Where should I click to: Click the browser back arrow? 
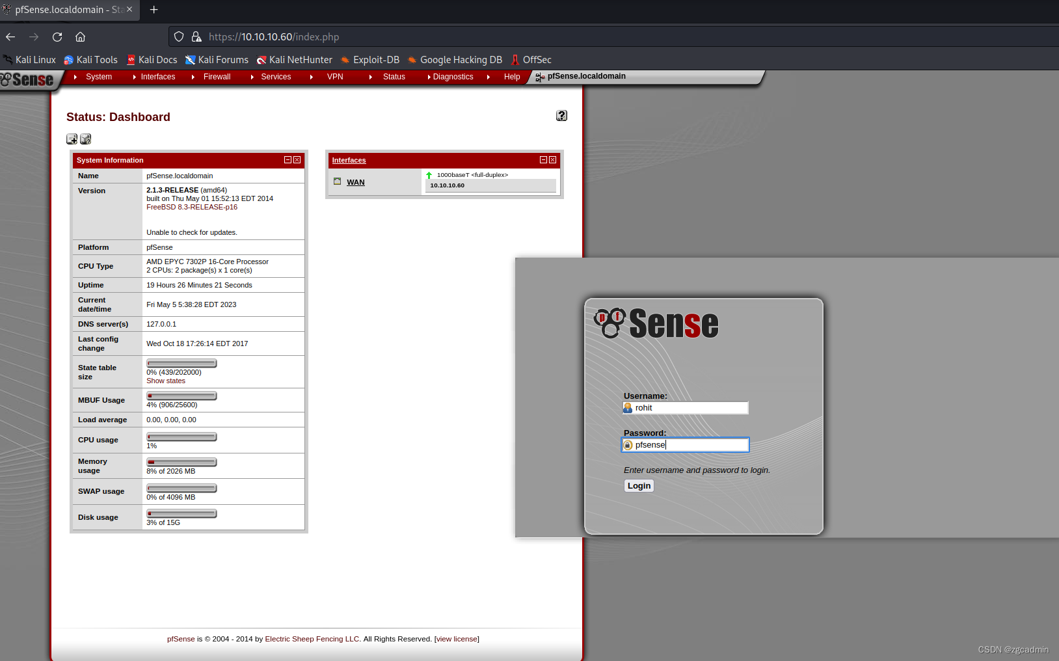[10, 37]
